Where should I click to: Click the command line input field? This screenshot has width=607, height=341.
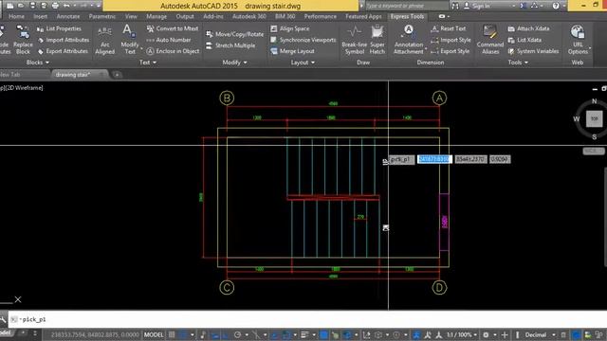307,319
